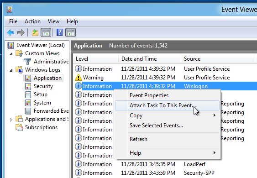The width and height of the screenshot is (257, 178).
Task: Click the Copy submenu arrow
Action: [x=215, y=115]
